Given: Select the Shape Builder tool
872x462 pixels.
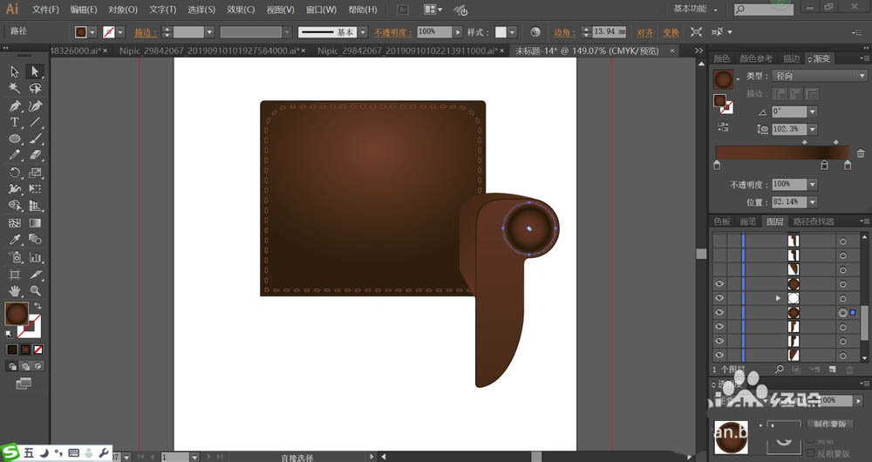Looking at the screenshot, I should point(15,206).
